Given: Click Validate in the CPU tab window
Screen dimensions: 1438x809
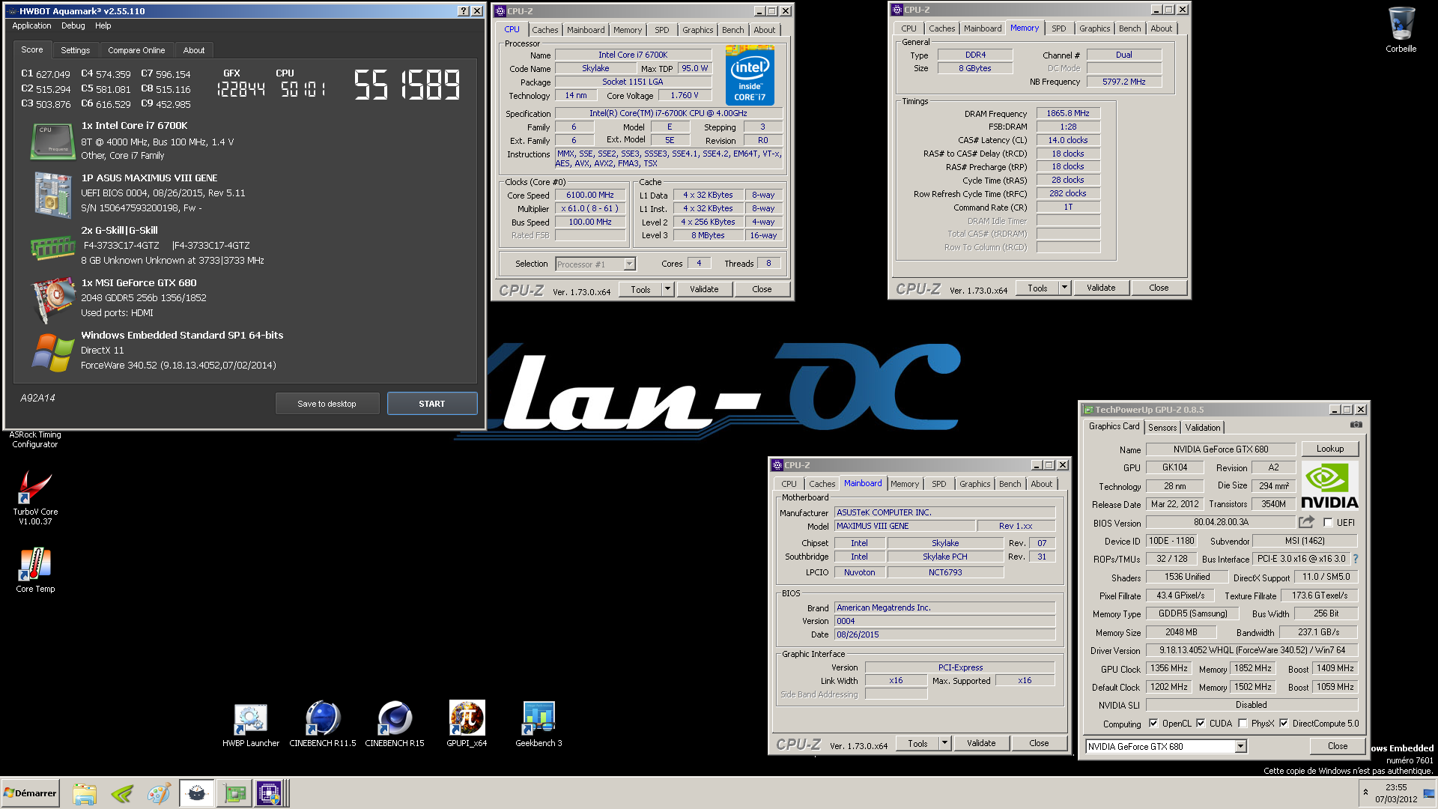Looking at the screenshot, I should [x=703, y=289].
